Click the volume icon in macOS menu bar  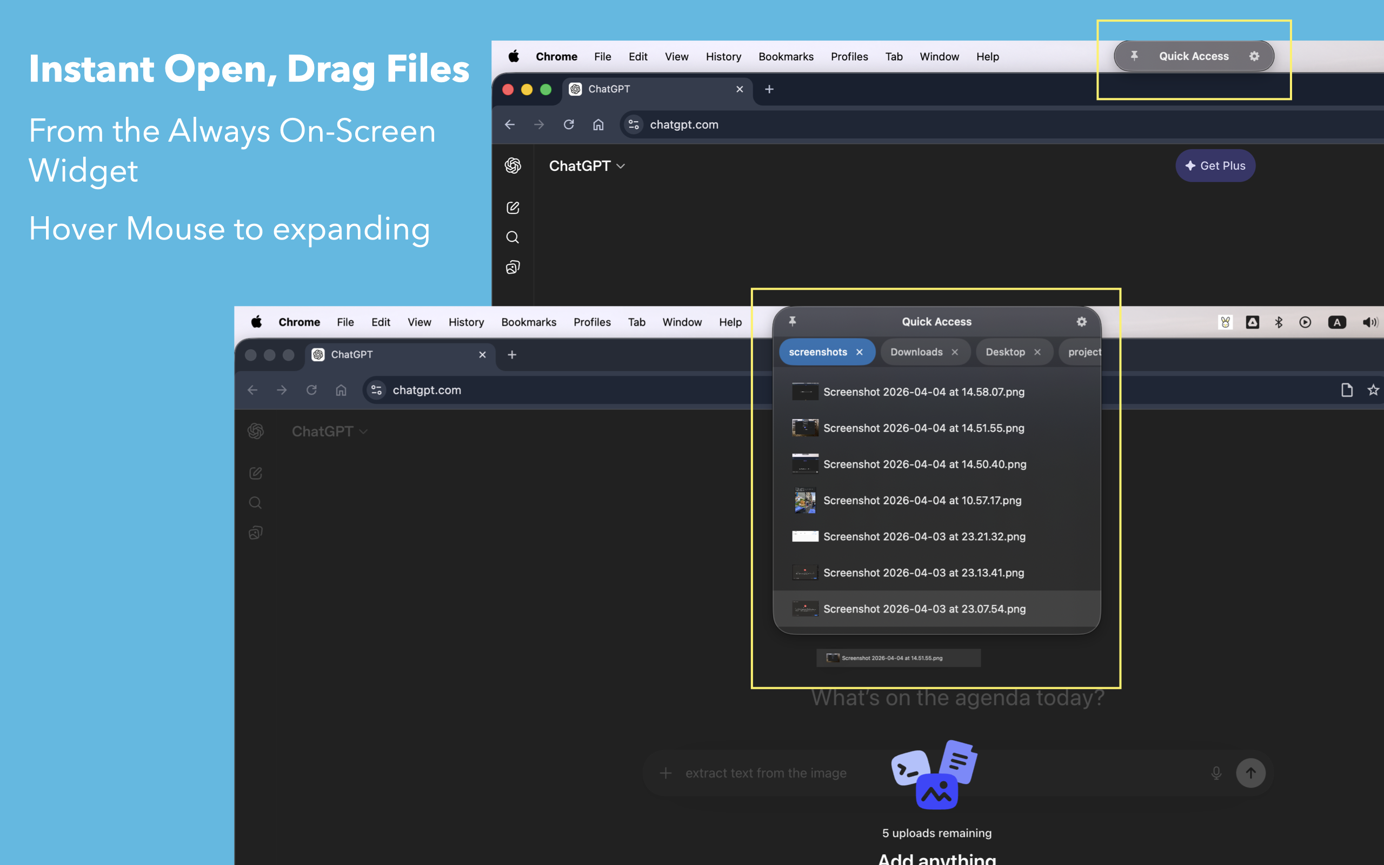pyautogui.click(x=1369, y=322)
